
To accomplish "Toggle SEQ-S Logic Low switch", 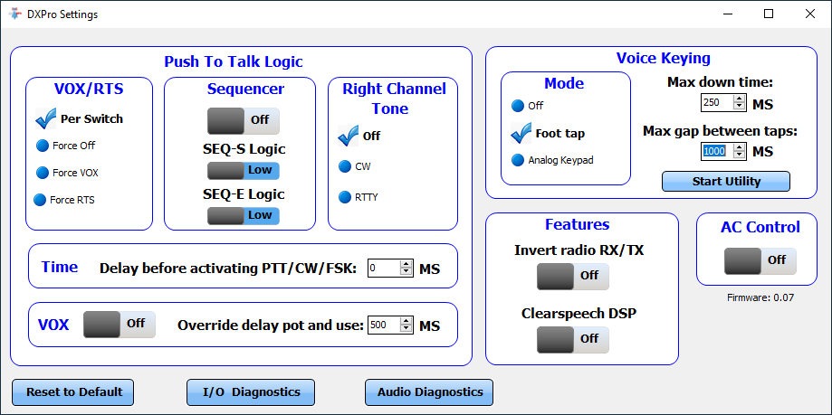I will tap(243, 171).
